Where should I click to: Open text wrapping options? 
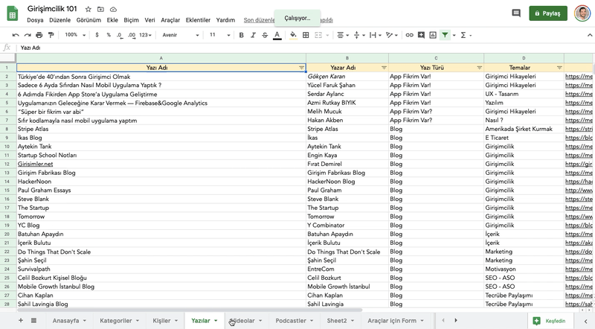[x=376, y=35]
